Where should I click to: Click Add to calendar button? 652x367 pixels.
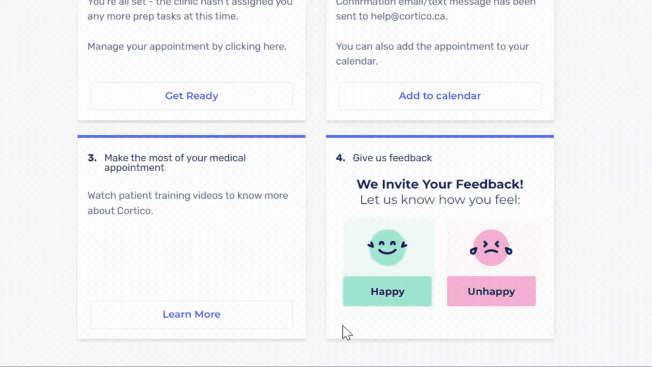[x=440, y=96]
